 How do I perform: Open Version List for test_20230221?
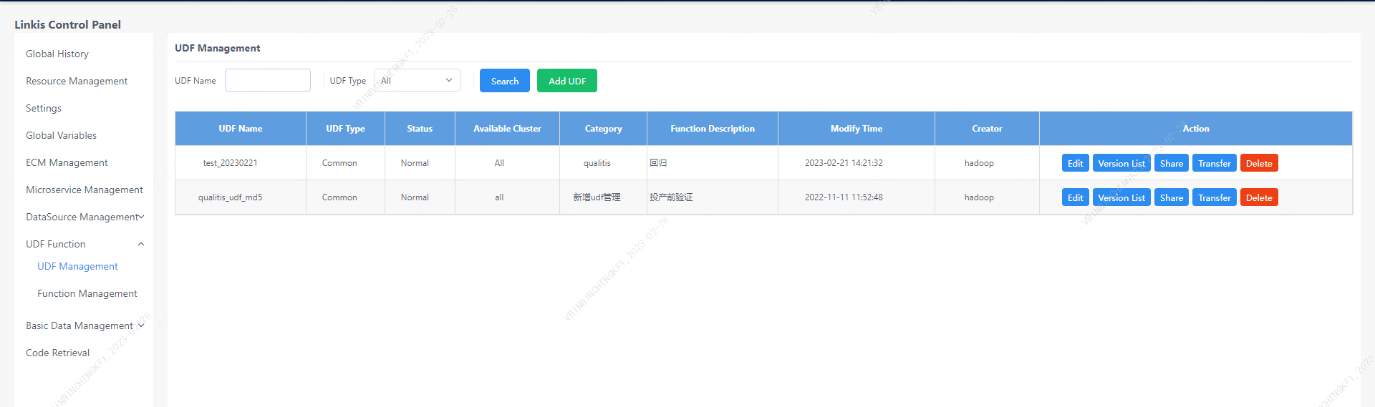[x=1121, y=163]
